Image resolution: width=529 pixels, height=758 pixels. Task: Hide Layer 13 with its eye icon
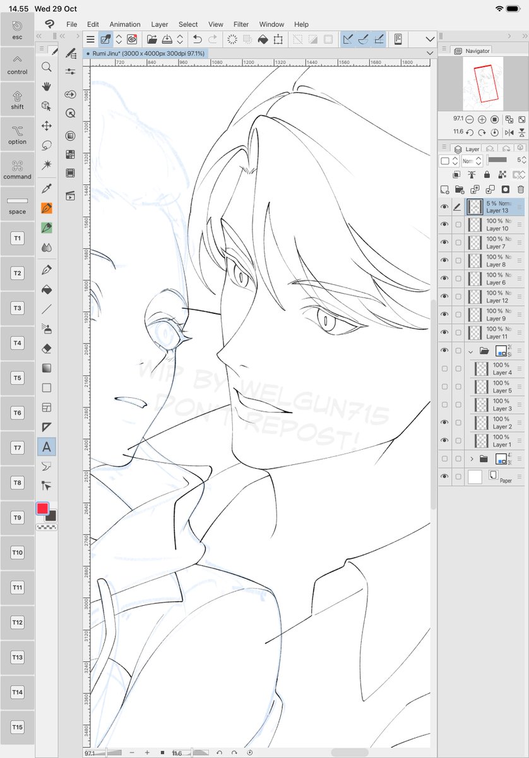[x=444, y=207]
